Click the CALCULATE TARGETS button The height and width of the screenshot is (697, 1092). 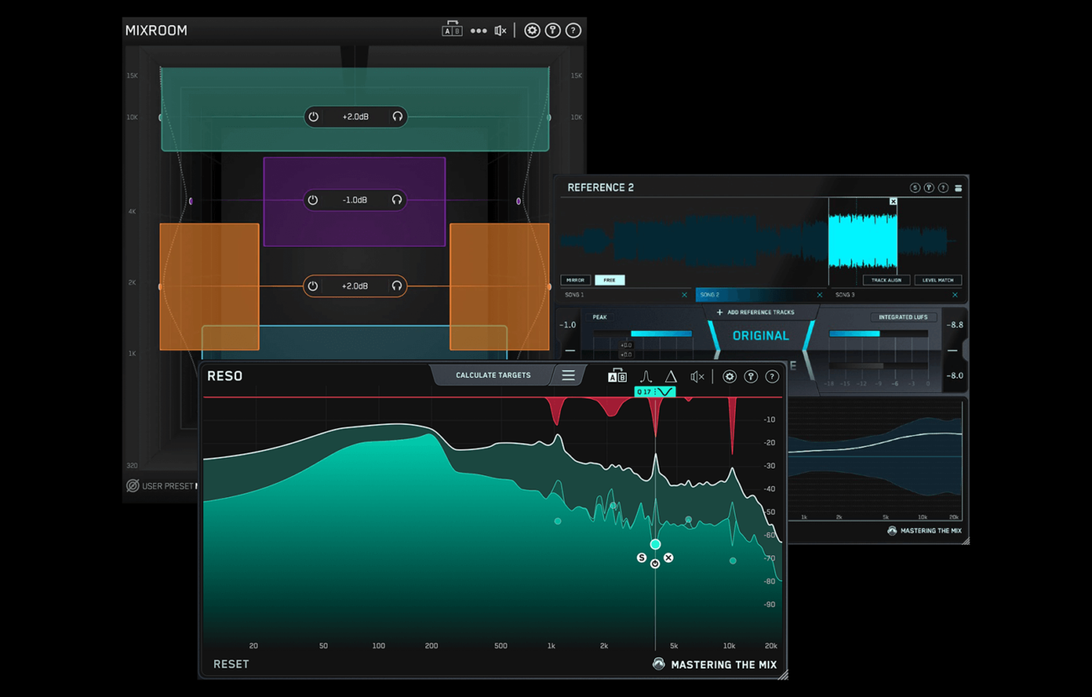pyautogui.click(x=491, y=375)
